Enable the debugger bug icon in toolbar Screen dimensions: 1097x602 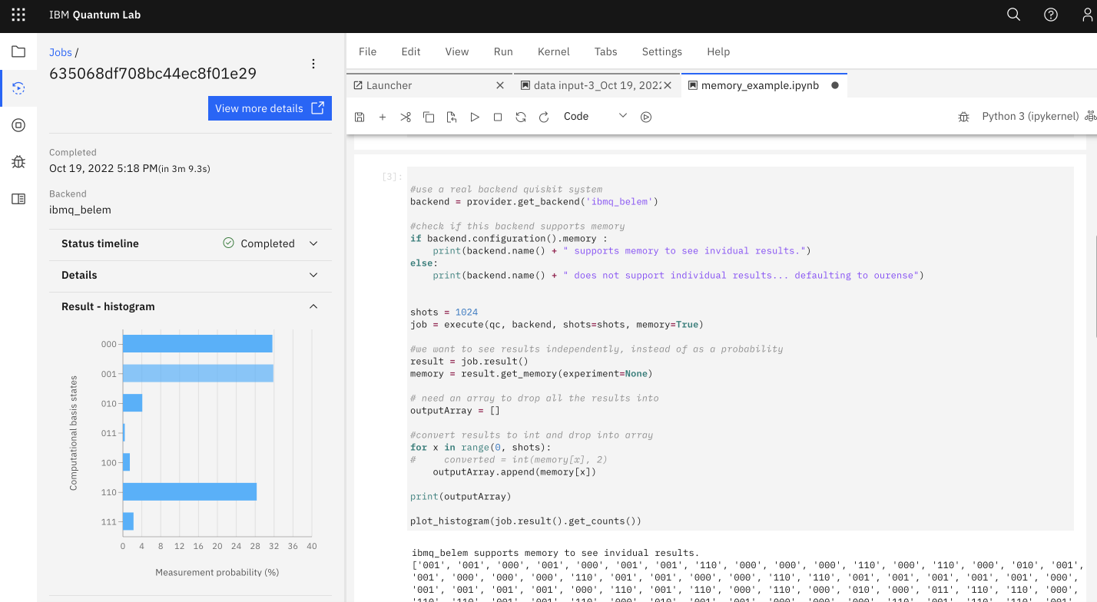(x=963, y=117)
